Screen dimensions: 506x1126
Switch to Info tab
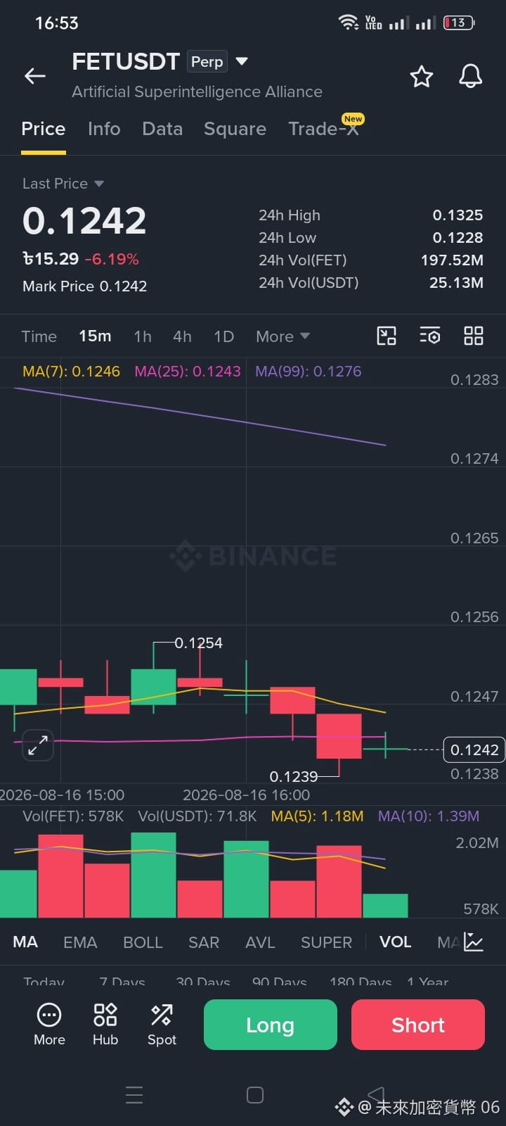pyautogui.click(x=104, y=129)
